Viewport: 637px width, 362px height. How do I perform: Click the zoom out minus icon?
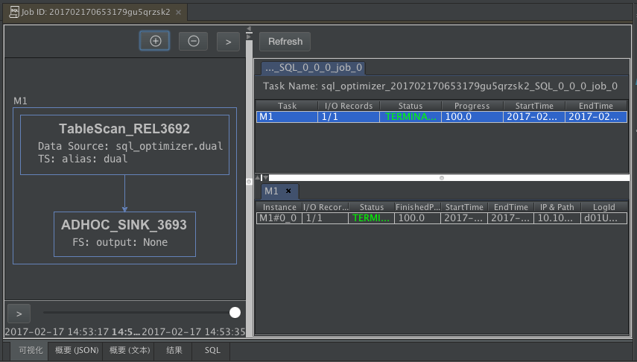coord(194,41)
